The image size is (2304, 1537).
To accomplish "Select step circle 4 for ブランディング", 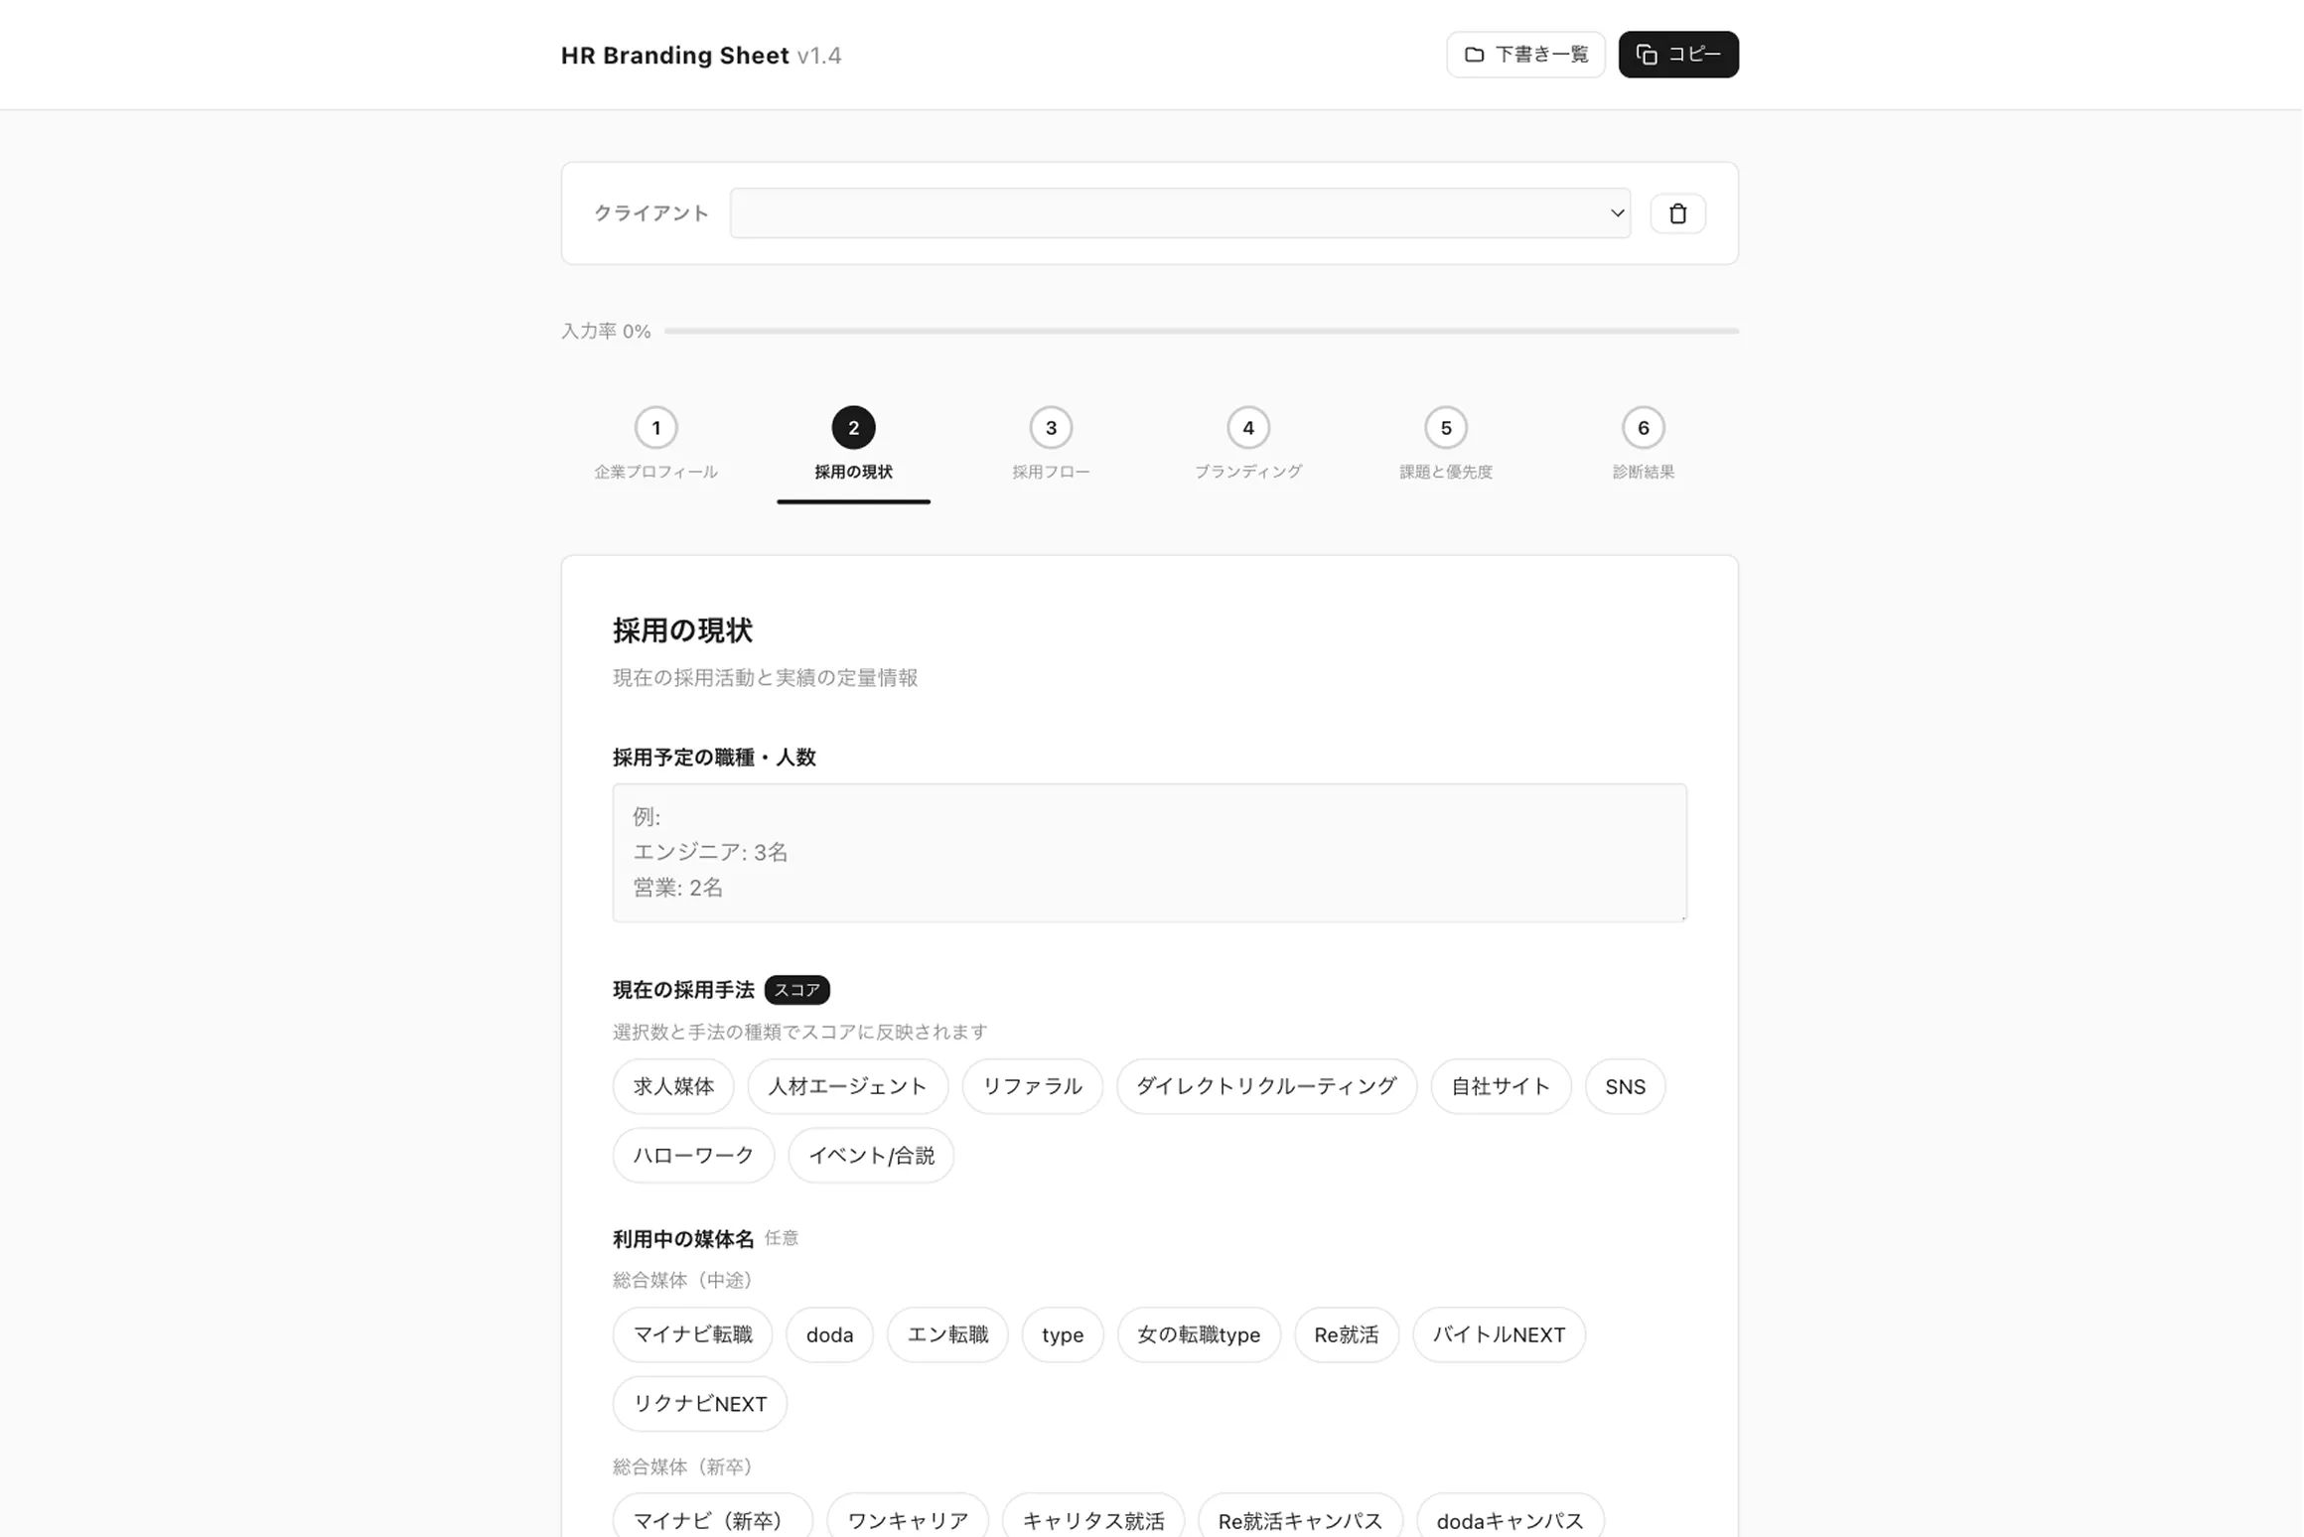I will click(x=1247, y=428).
